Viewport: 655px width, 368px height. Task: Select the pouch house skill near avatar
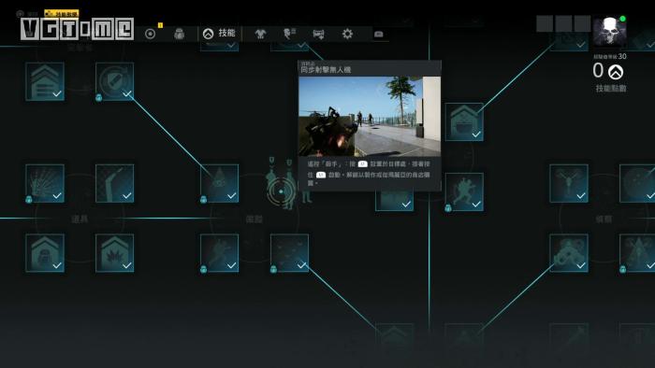point(464,121)
